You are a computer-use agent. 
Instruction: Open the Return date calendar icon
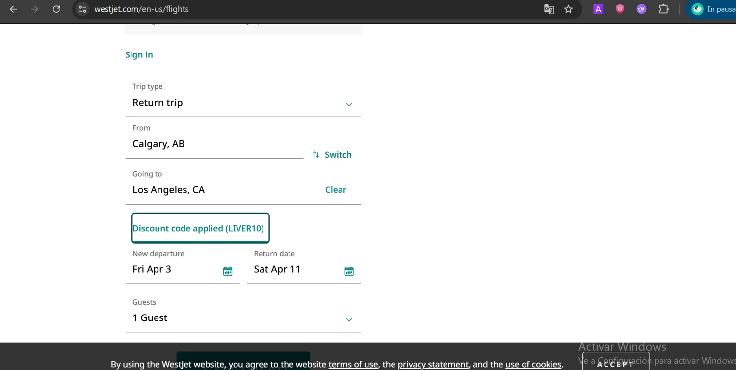pyautogui.click(x=349, y=271)
